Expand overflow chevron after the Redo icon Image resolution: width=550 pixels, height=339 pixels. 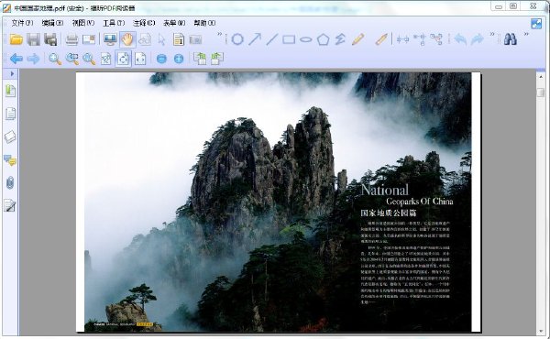(492, 34)
